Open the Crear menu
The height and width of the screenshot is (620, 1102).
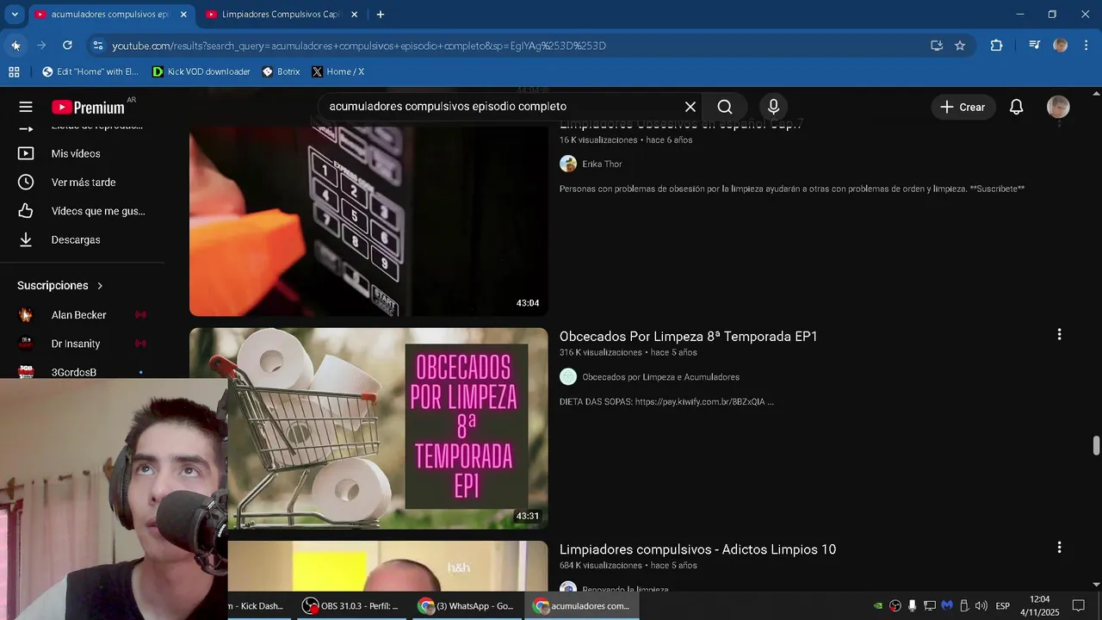tap(963, 107)
